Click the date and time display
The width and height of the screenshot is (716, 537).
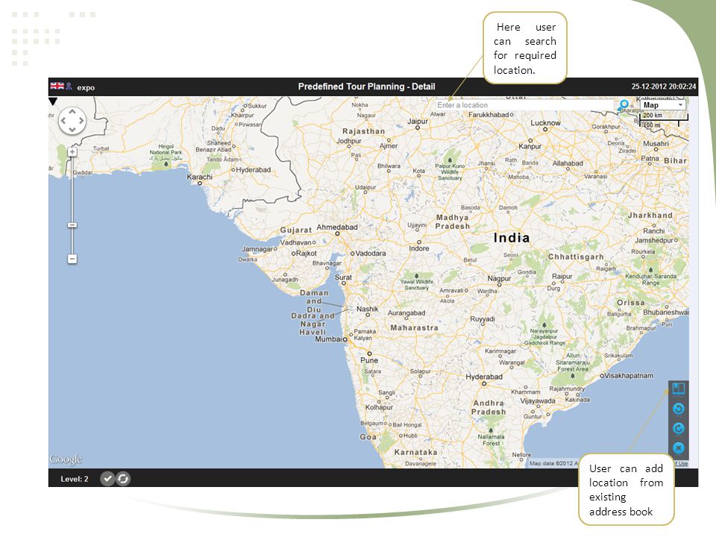664,87
